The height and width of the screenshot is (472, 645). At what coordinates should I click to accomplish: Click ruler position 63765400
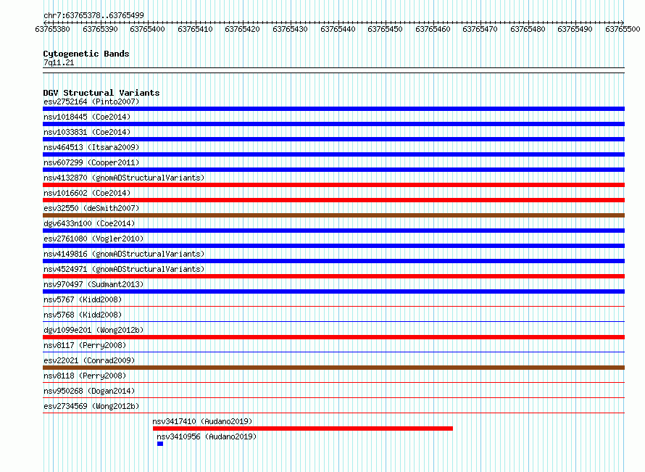coord(147,29)
